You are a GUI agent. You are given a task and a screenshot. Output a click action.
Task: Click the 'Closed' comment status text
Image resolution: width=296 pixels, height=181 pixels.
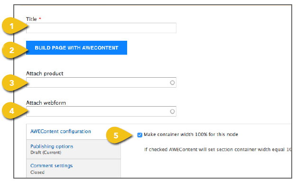pos(37,172)
